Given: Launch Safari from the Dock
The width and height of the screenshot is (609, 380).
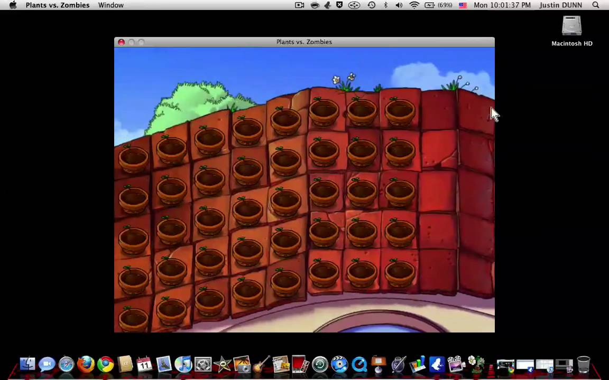Looking at the screenshot, I should (x=67, y=365).
